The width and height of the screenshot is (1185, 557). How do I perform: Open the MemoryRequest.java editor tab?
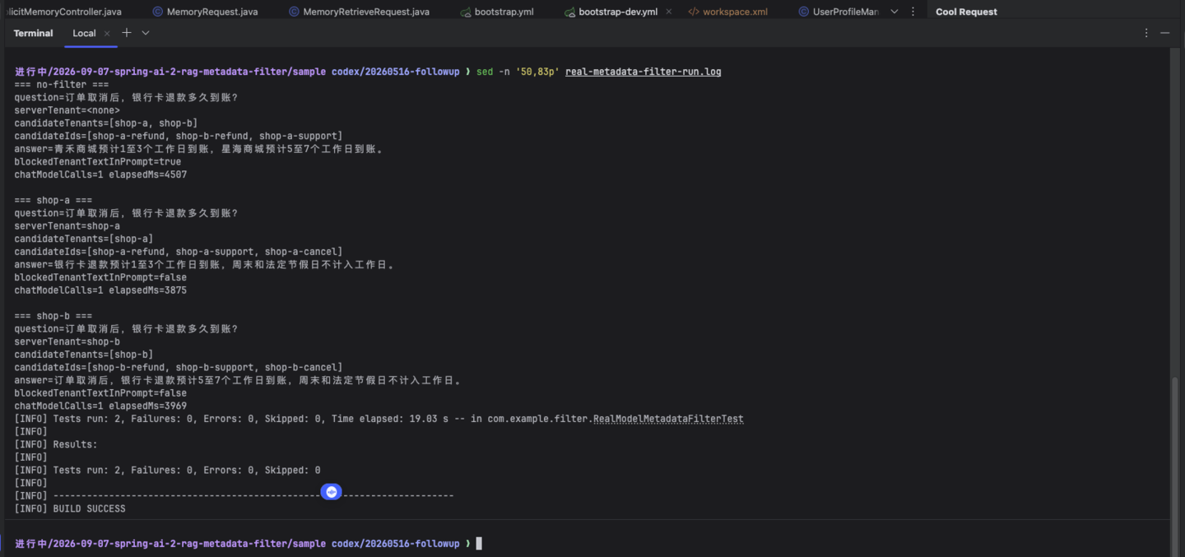pyautogui.click(x=211, y=12)
